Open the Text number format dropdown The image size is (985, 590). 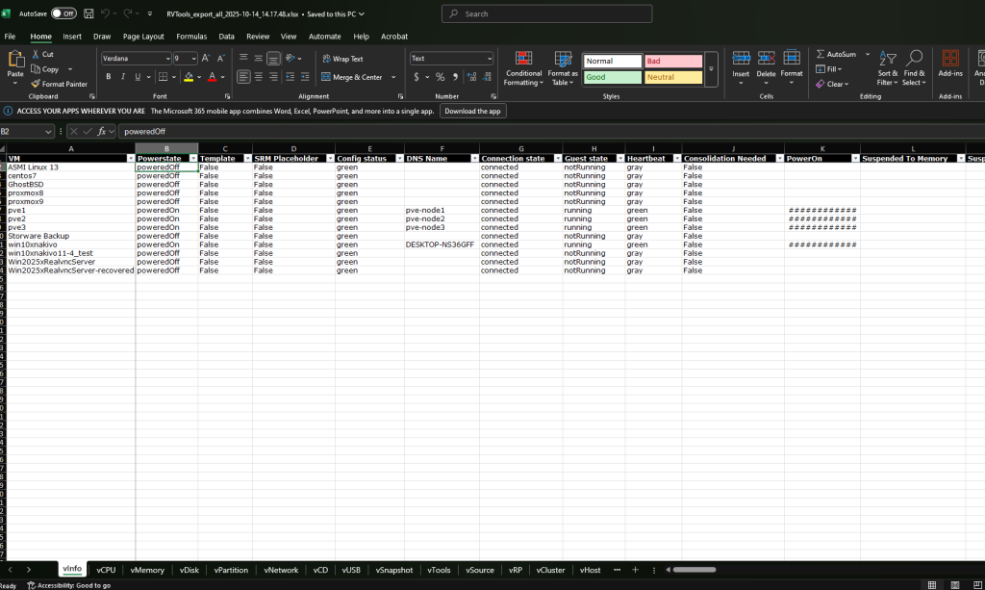(489, 59)
